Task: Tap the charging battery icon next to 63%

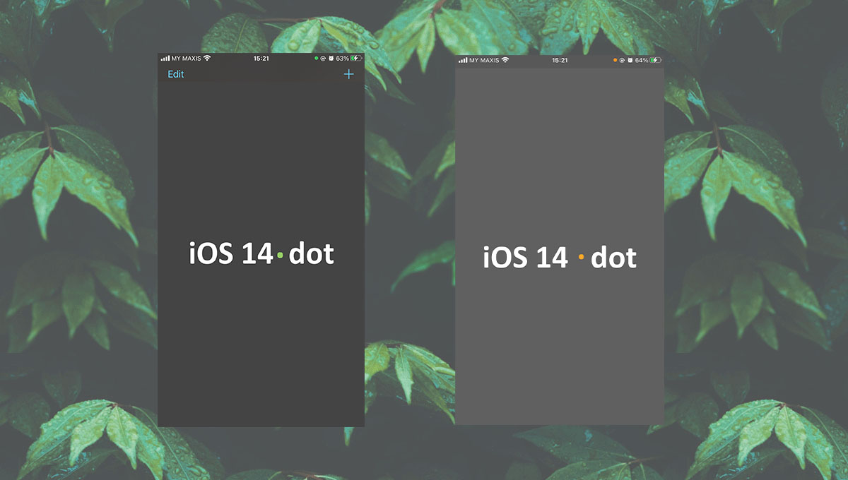Action: click(x=356, y=59)
